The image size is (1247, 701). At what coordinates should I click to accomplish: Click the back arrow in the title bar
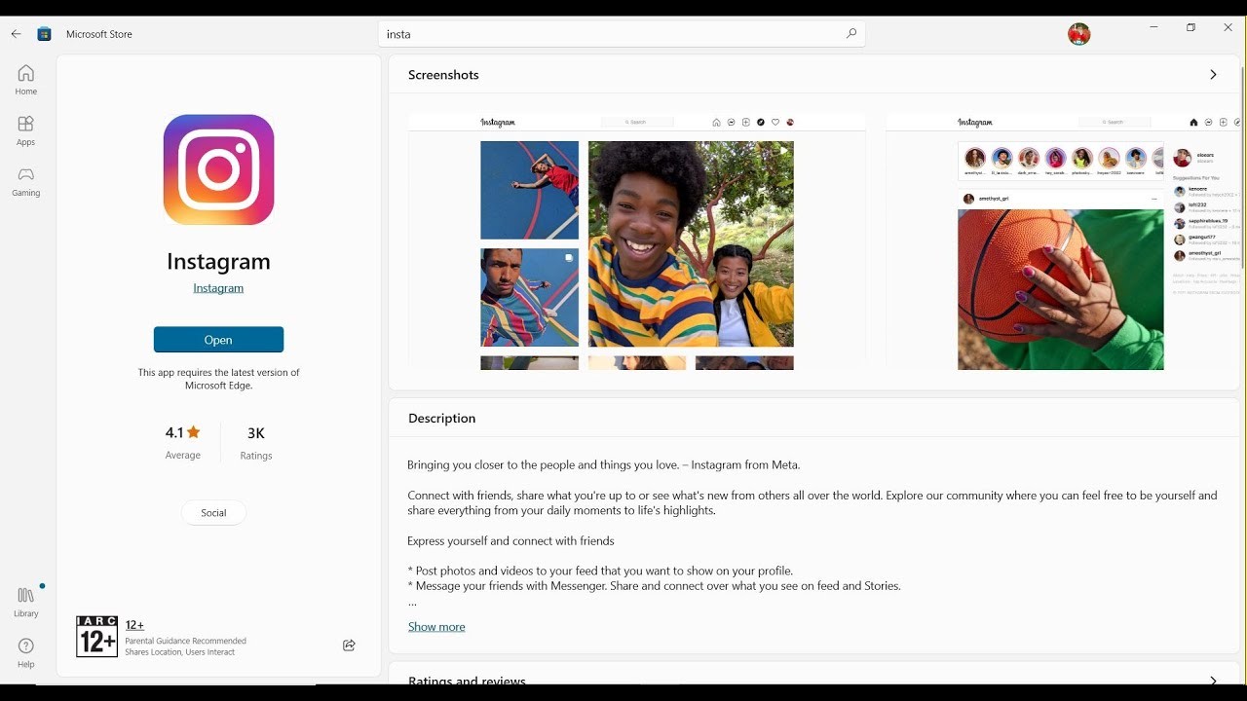click(16, 34)
